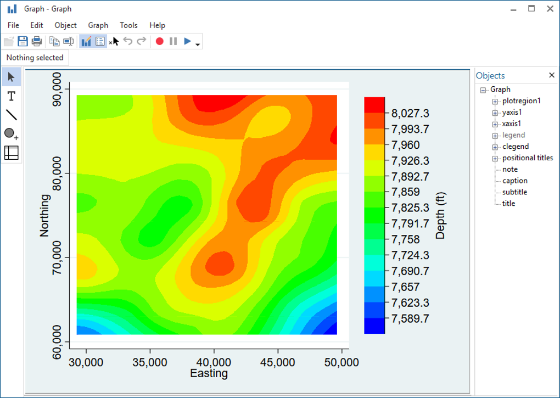Click the red 8,027.3 legend color band

pyautogui.click(x=374, y=105)
